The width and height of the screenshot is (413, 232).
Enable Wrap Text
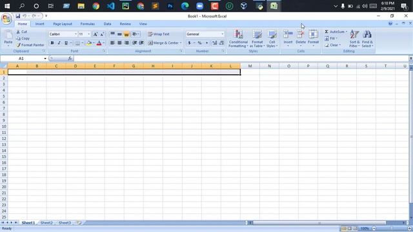click(x=159, y=34)
